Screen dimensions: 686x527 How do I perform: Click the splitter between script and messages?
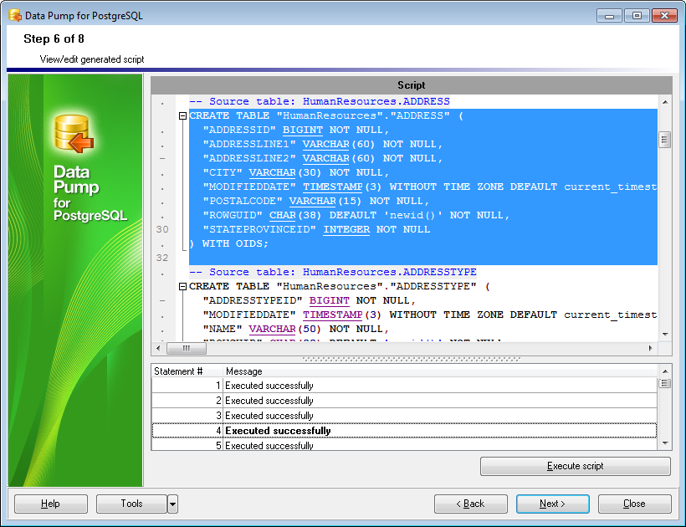pyautogui.click(x=412, y=359)
